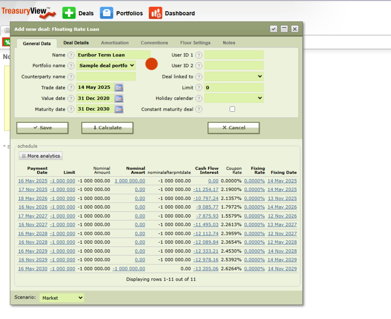
Task: Click into the User ID 1 field
Action: 234,55
